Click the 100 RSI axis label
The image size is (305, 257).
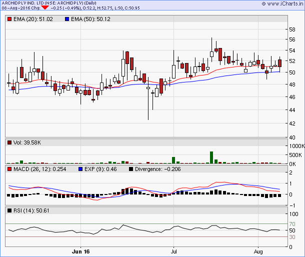293,214
